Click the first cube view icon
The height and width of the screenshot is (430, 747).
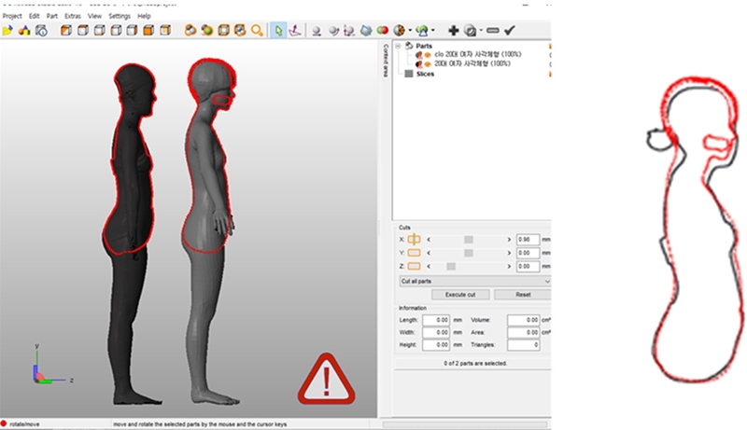click(x=66, y=30)
